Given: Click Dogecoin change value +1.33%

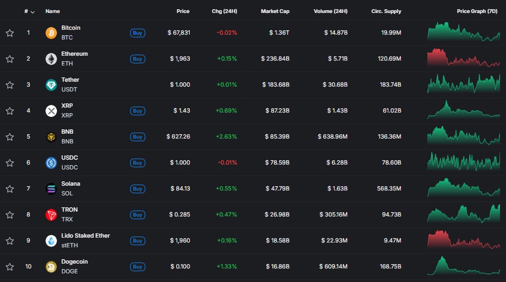Looking at the screenshot, I should [227, 266].
